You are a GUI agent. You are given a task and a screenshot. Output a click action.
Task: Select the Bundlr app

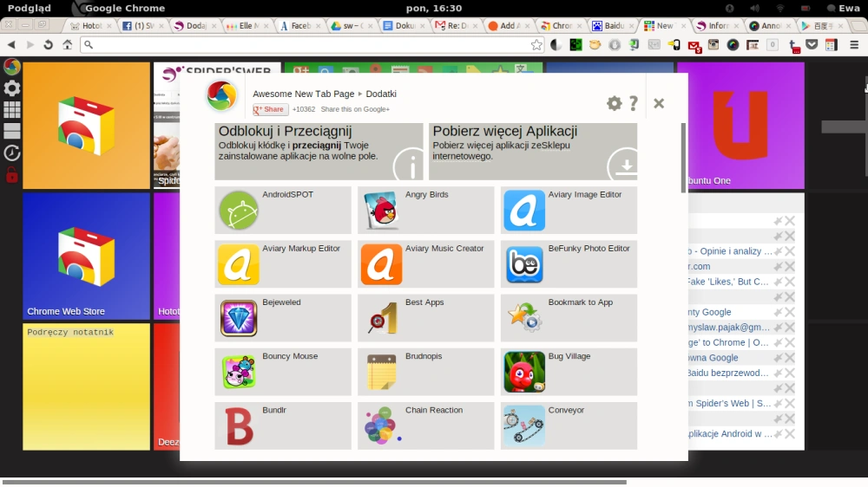pos(283,425)
